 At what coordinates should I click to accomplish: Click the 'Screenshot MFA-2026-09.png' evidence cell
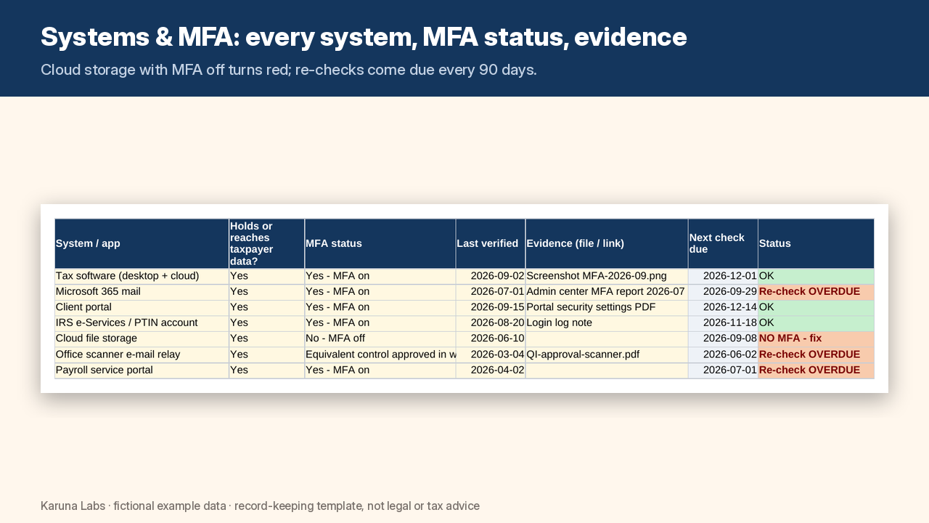(607, 277)
